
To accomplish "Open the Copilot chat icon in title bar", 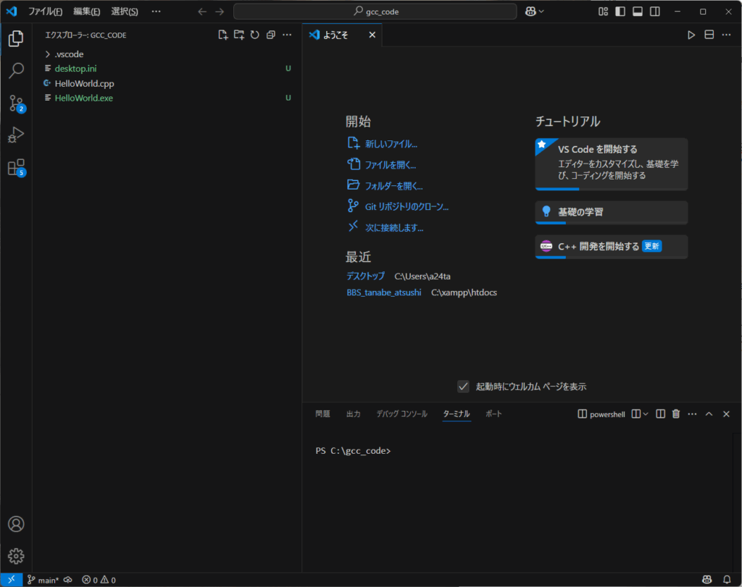I will [530, 12].
